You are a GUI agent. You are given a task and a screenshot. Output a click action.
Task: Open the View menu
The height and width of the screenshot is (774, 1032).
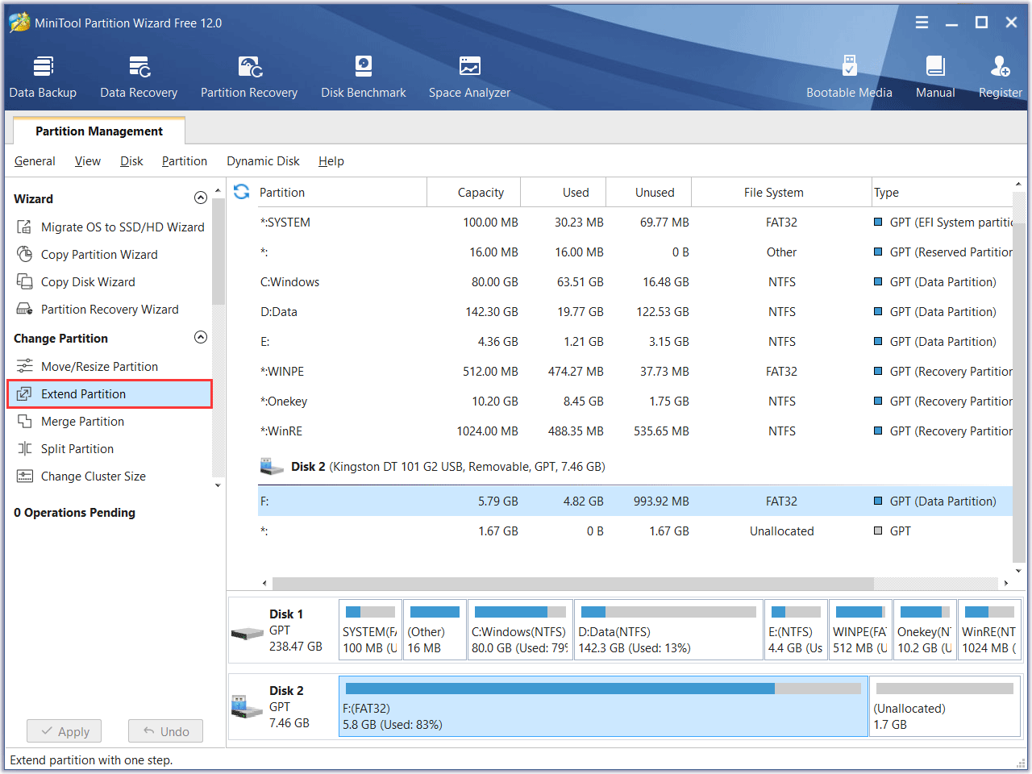(x=88, y=161)
